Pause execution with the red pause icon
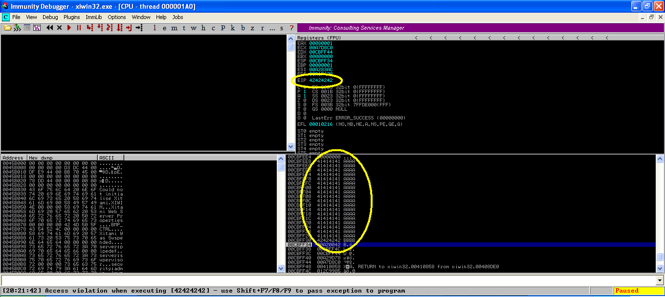This screenshot has height=297, width=665. (79, 28)
